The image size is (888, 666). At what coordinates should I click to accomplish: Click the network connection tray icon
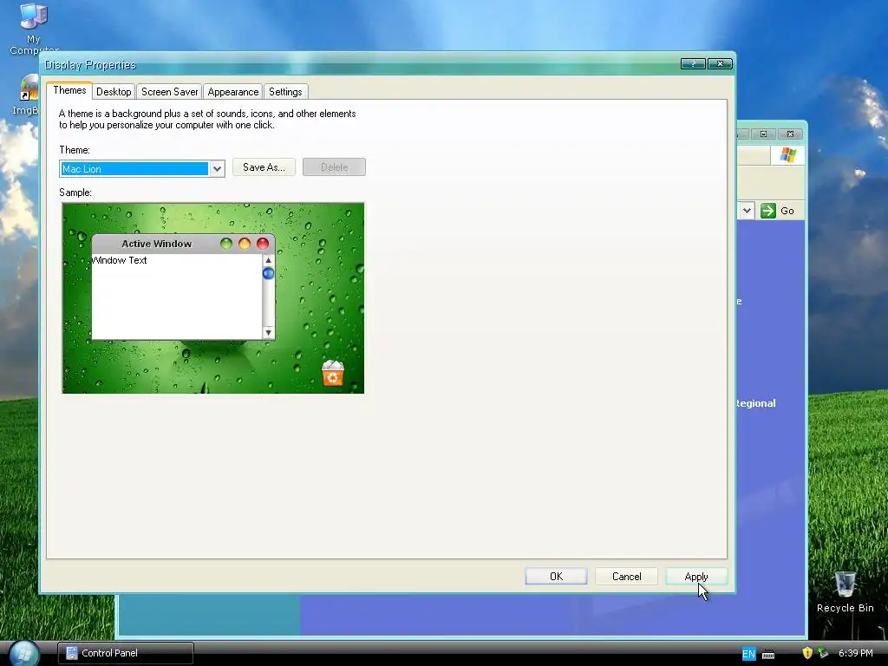click(823, 653)
